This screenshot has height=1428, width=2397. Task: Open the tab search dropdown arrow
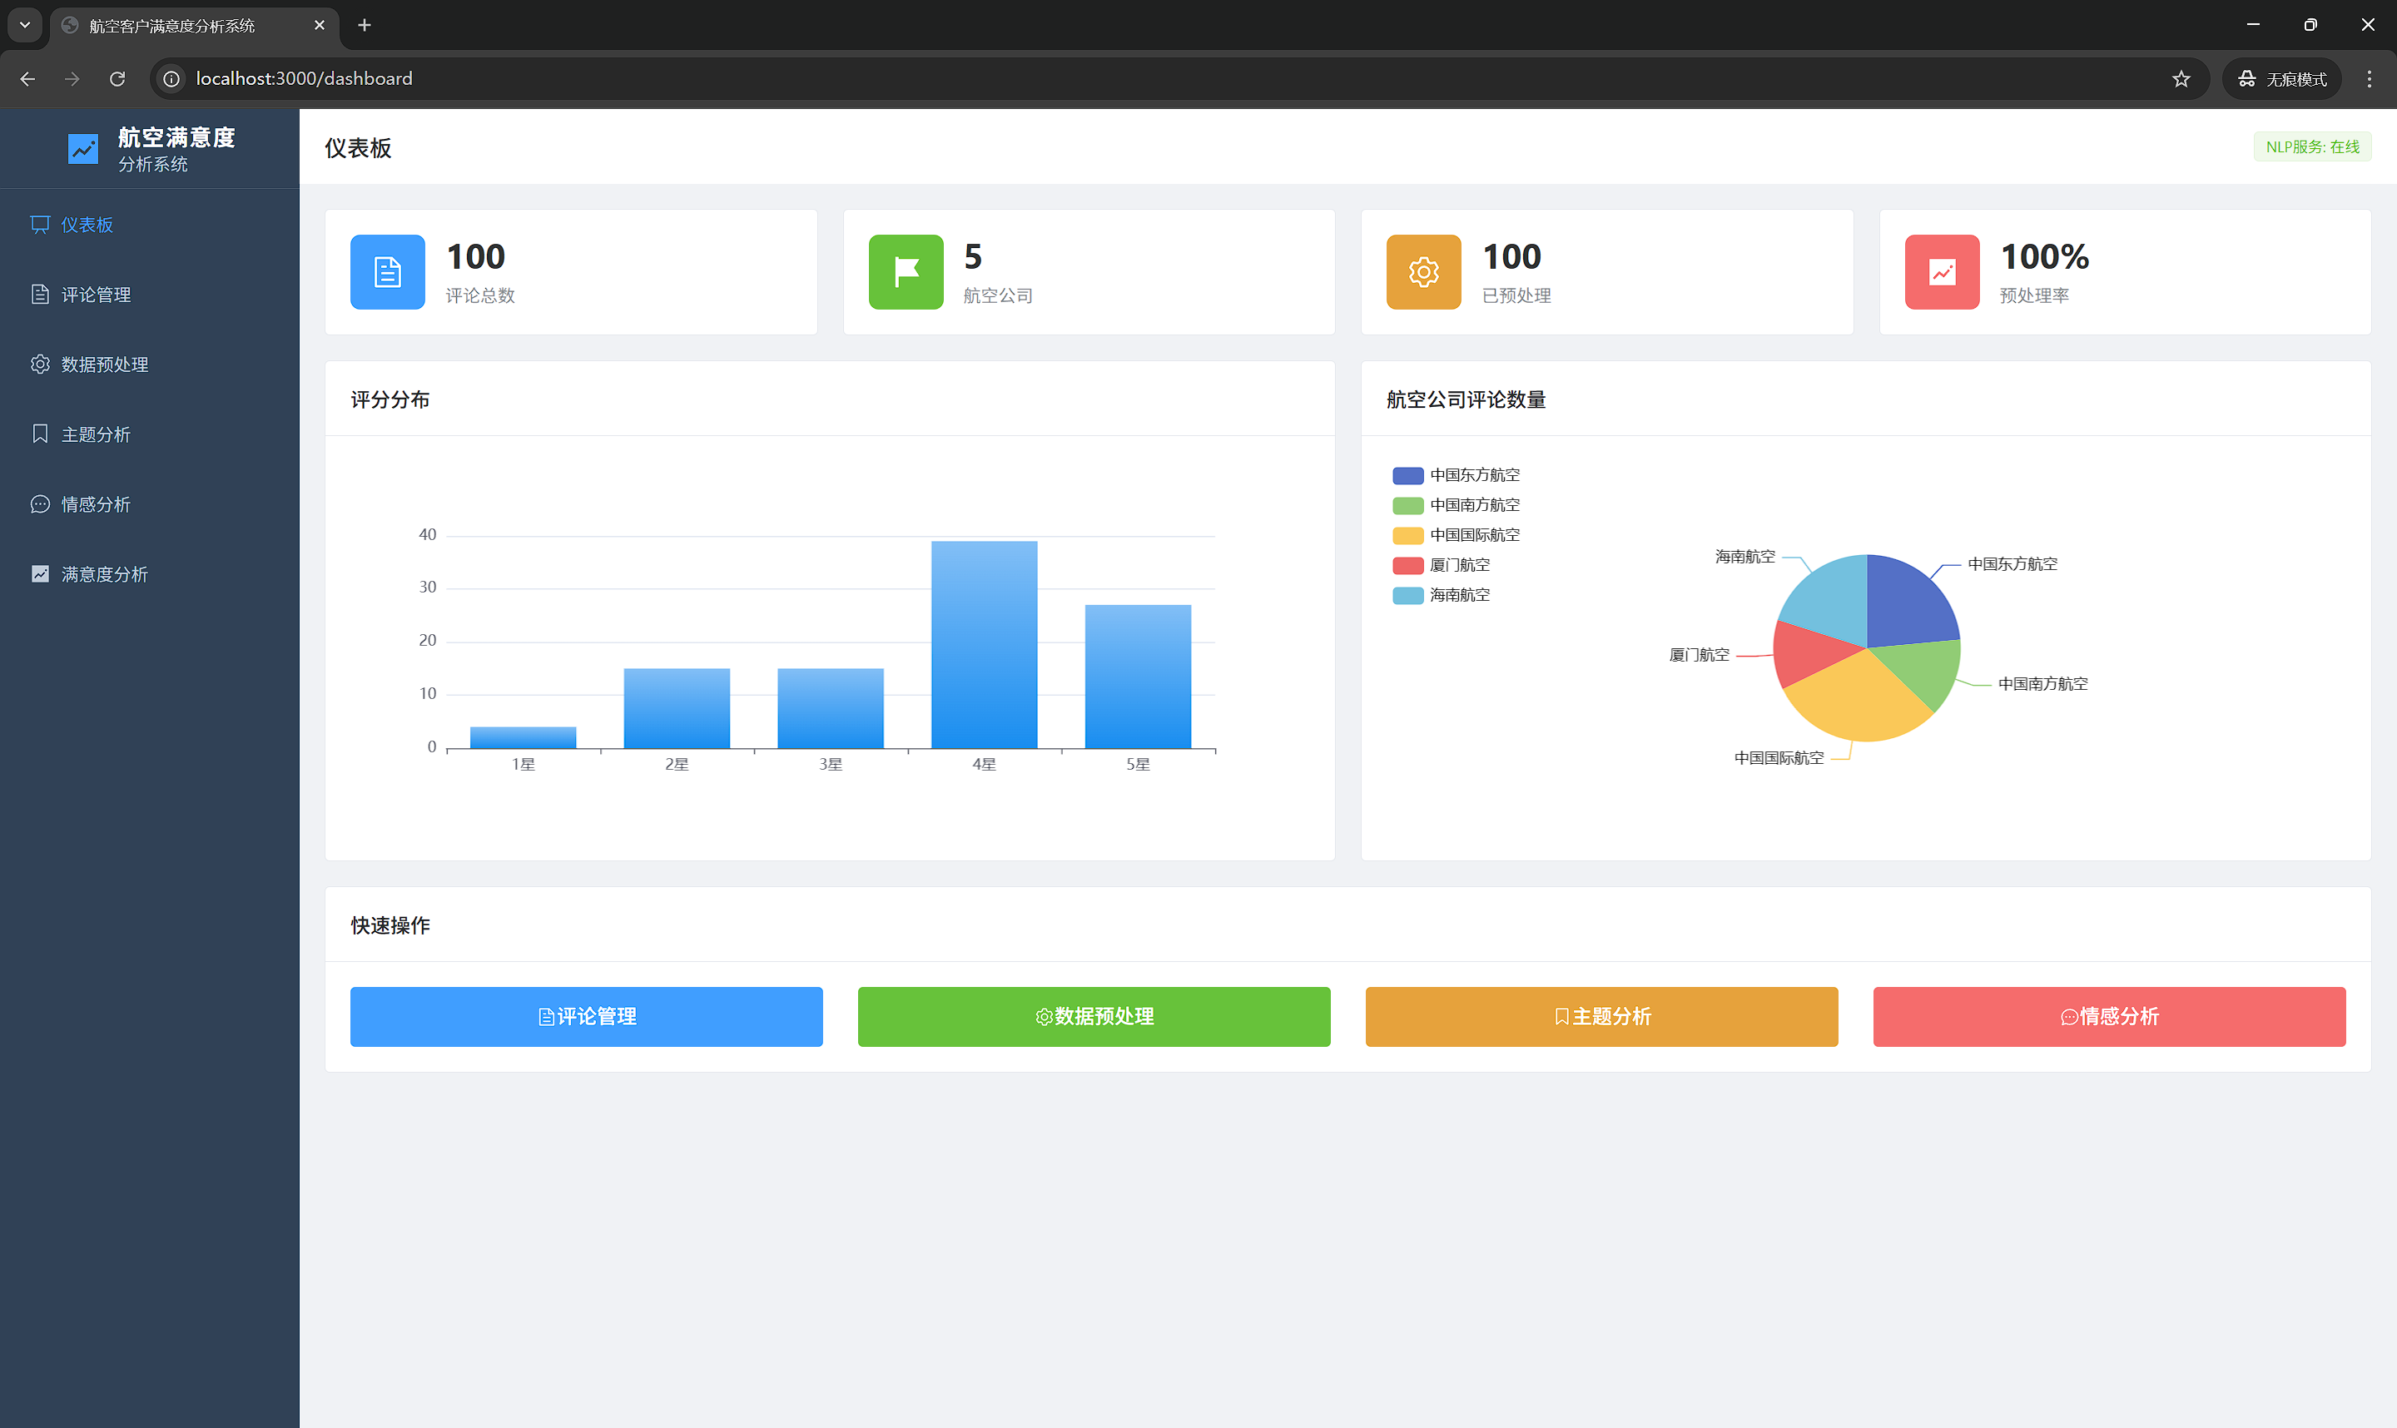[x=25, y=25]
